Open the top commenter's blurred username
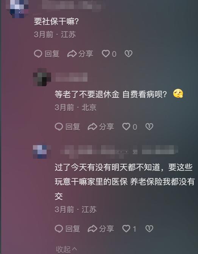The image size is (198, 254). [x=72, y=5]
